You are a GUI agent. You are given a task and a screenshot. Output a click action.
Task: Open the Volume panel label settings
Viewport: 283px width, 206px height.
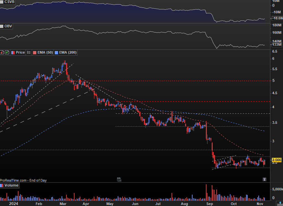[11, 186]
